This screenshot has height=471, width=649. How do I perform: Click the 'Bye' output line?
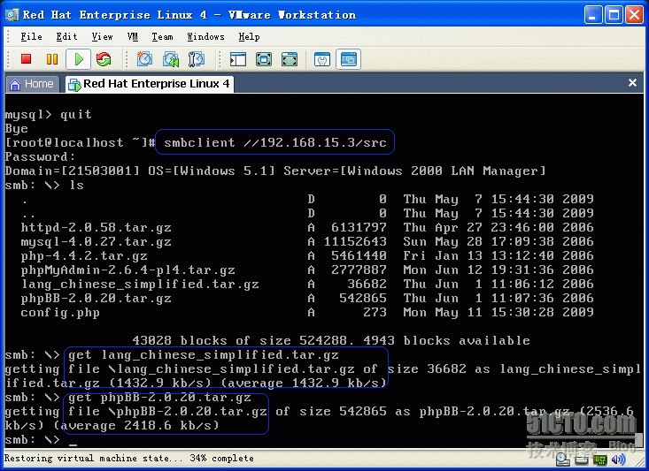pos(16,128)
